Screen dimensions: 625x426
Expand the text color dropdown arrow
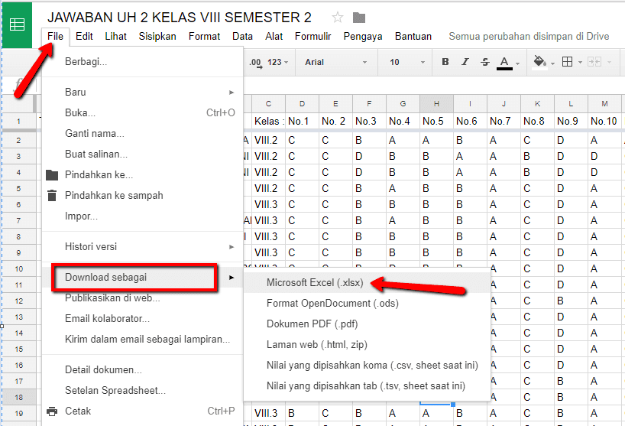(517, 63)
